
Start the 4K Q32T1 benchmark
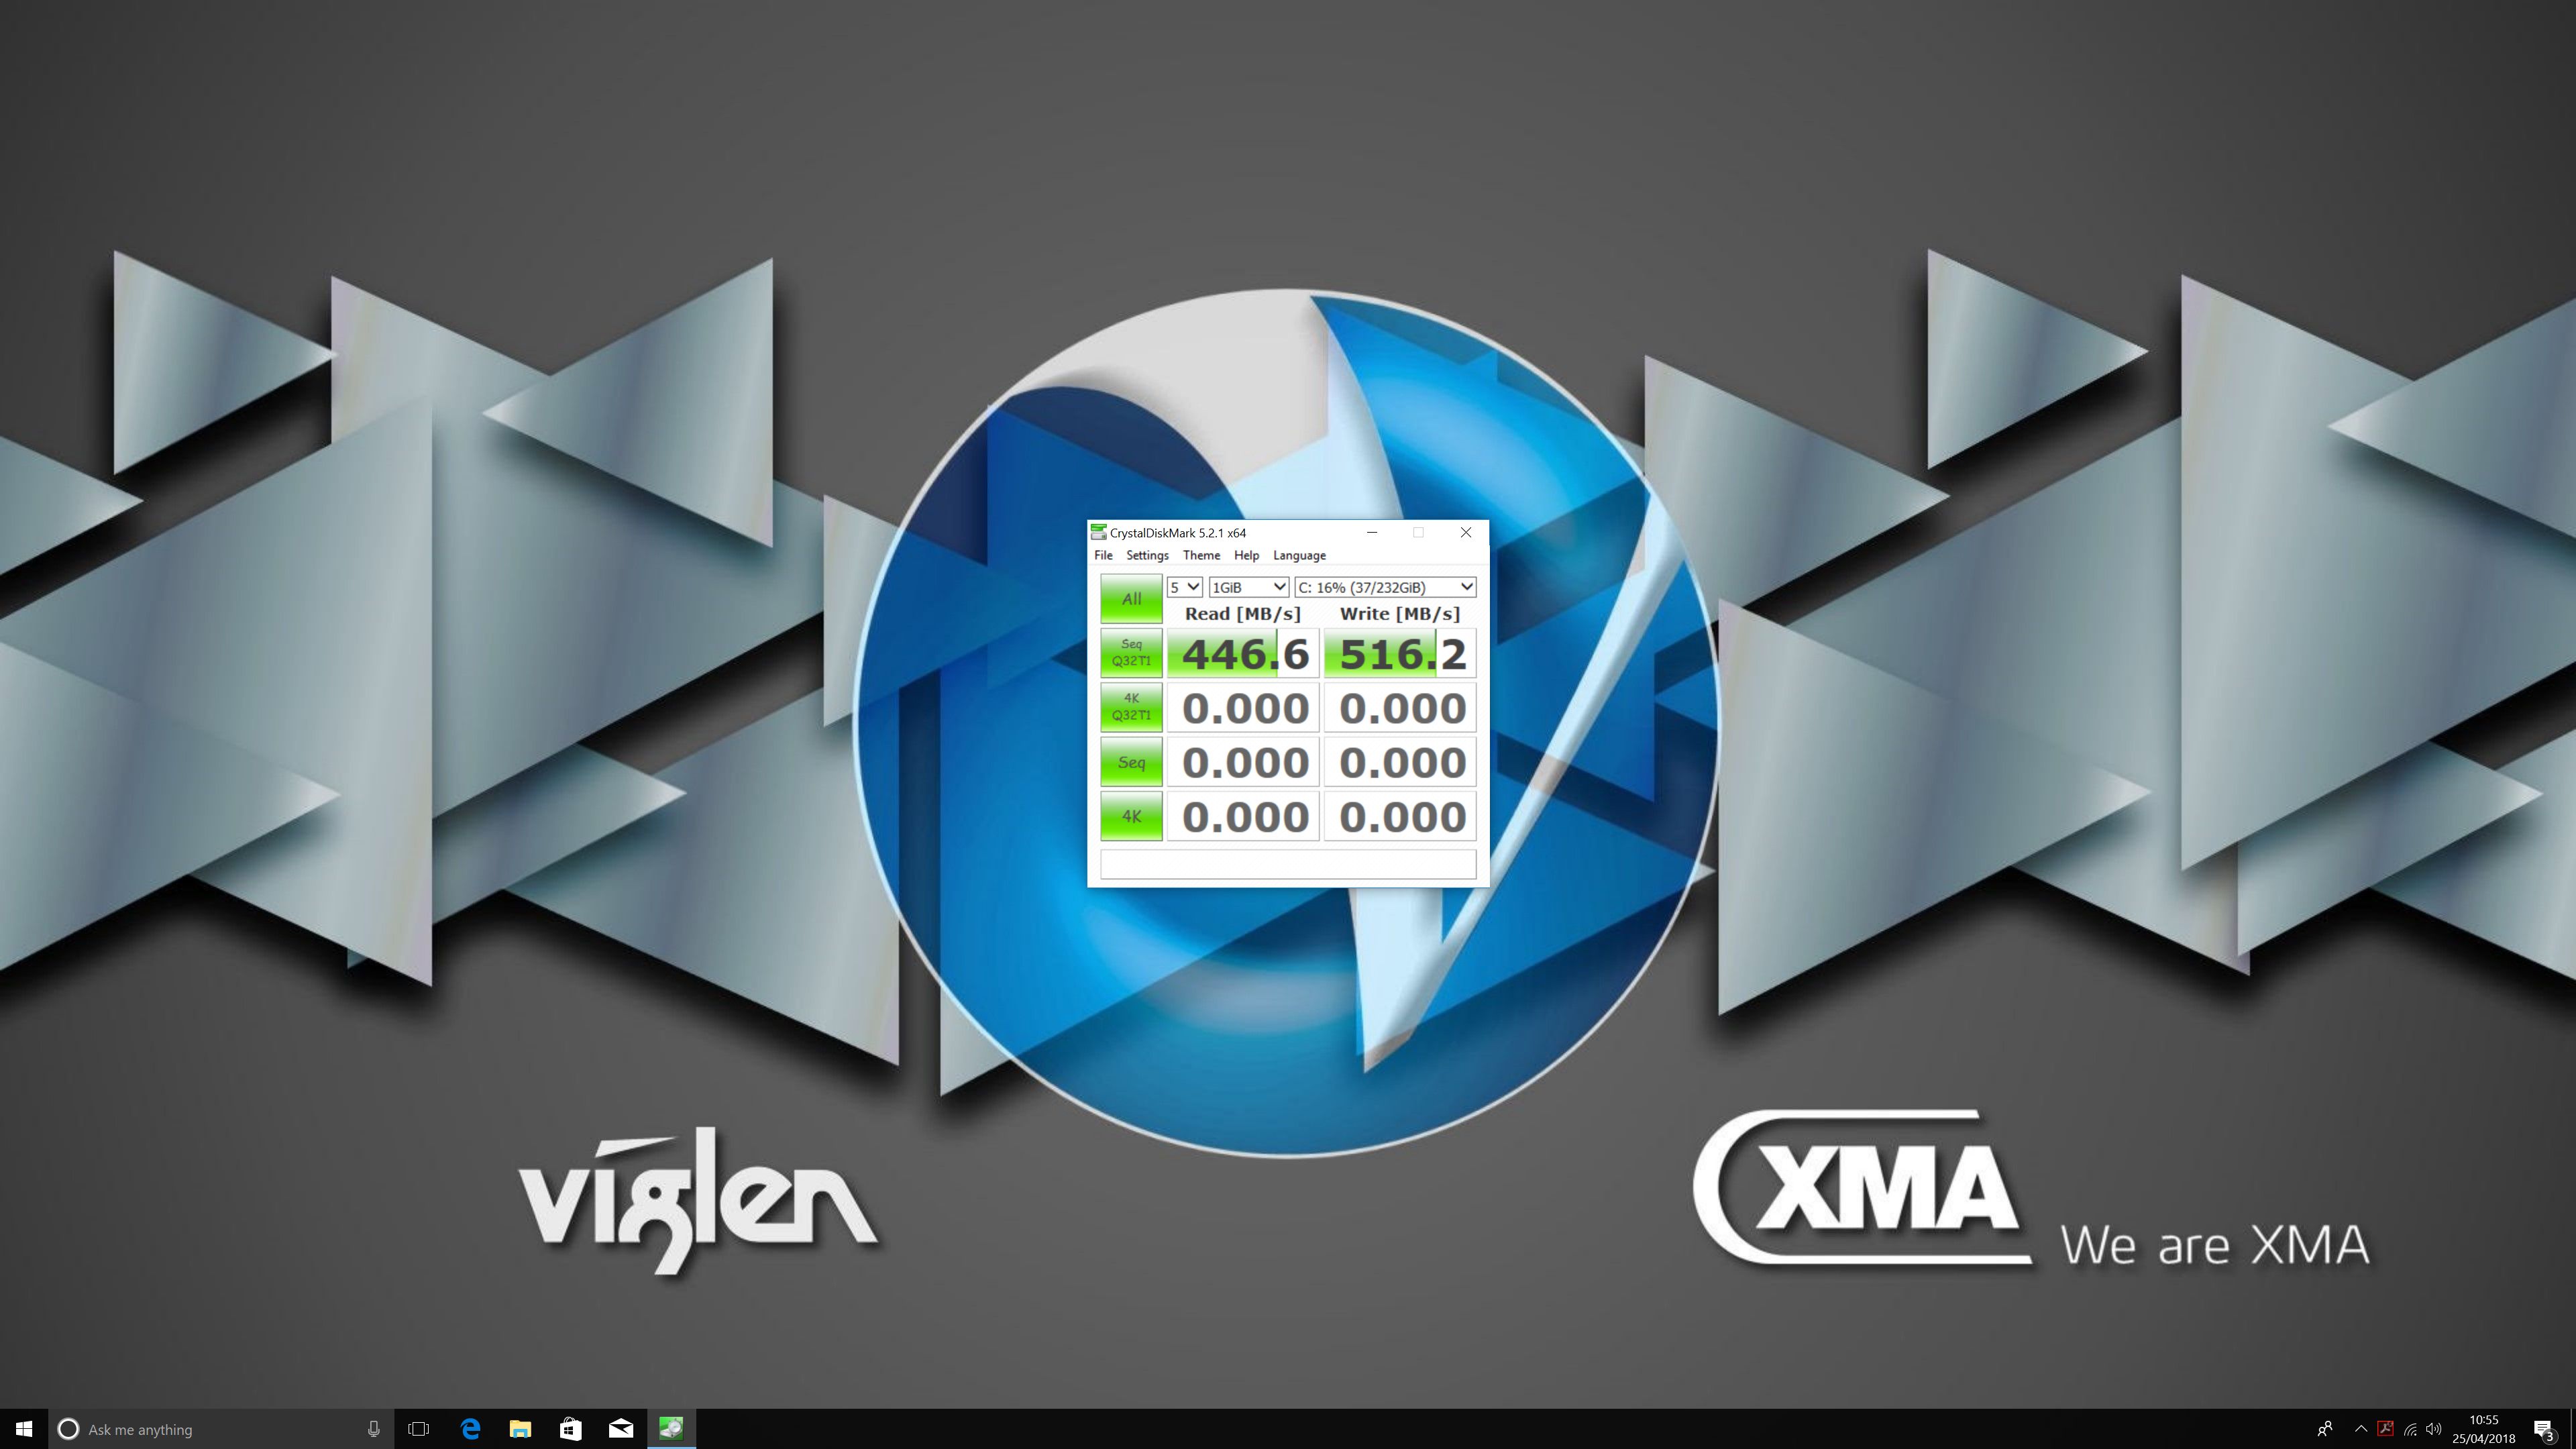tap(1130, 707)
